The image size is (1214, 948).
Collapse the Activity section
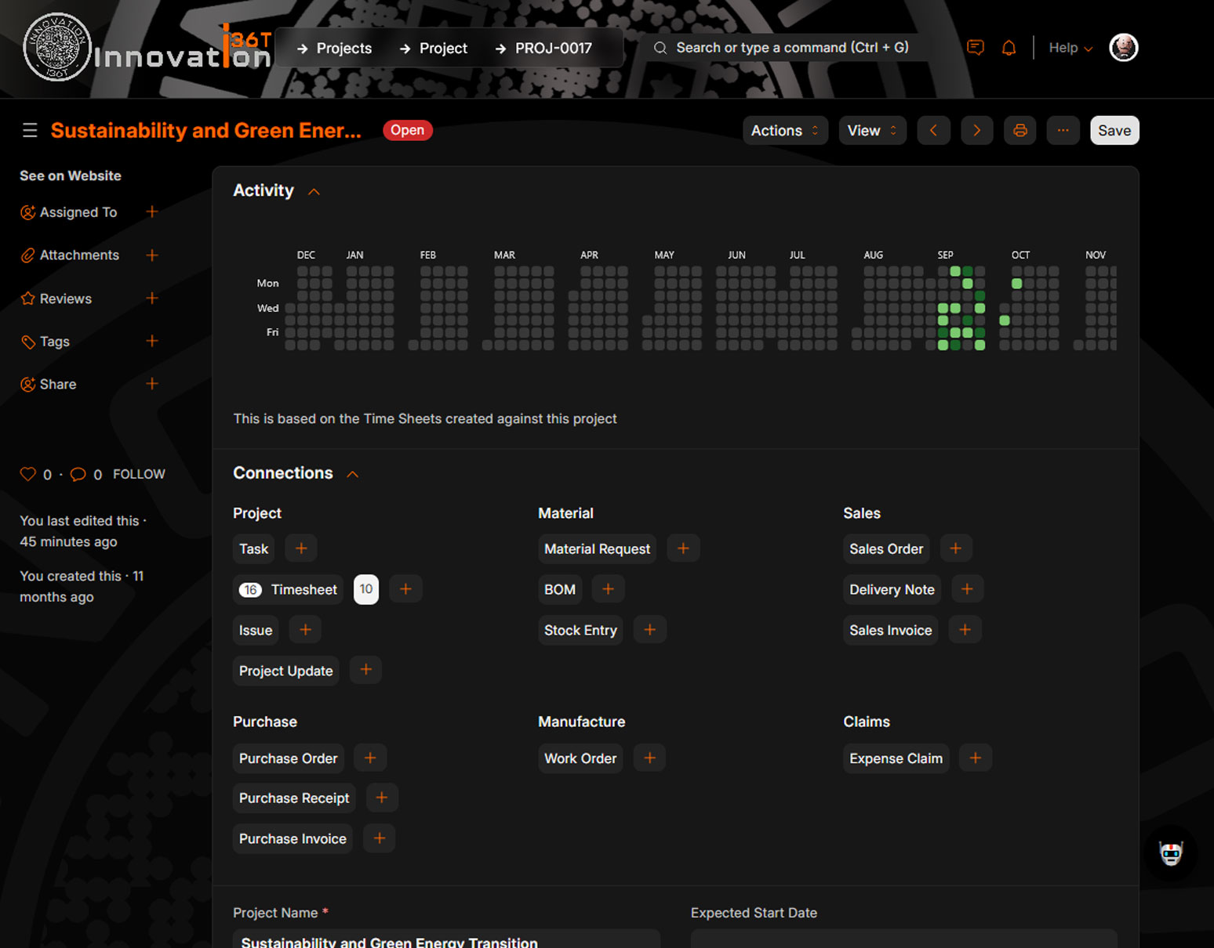tap(314, 191)
